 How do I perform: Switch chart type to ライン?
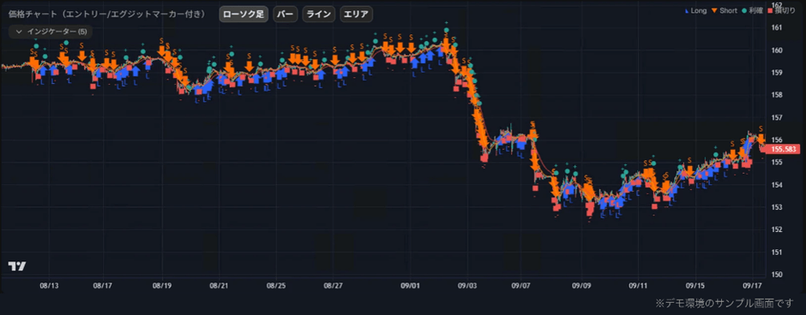click(x=319, y=14)
